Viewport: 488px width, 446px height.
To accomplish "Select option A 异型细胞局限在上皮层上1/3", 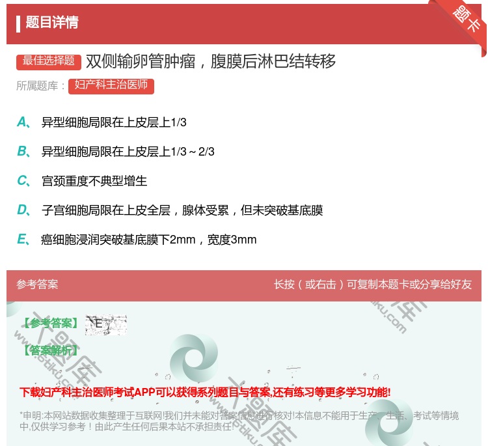I will pyautogui.click(x=114, y=122).
